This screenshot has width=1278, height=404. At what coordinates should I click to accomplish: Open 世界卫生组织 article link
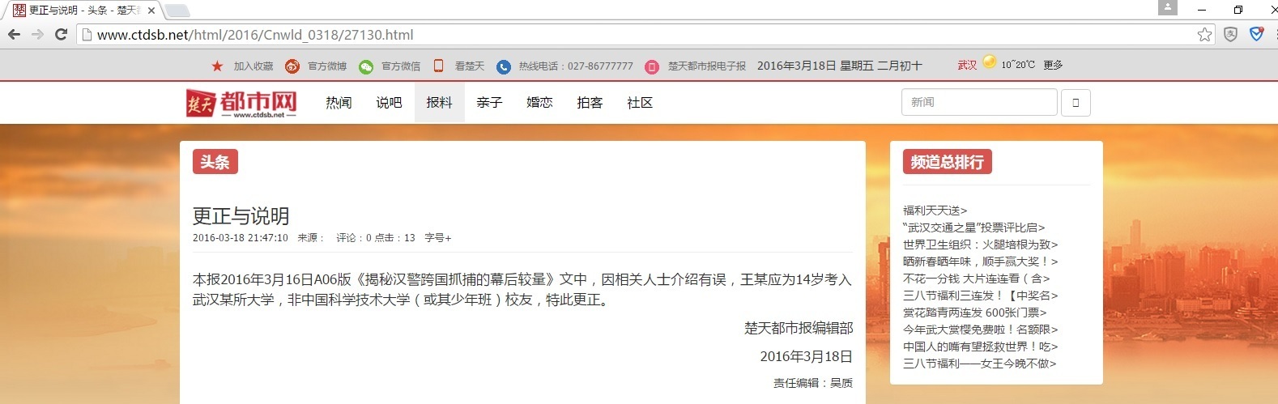(980, 245)
